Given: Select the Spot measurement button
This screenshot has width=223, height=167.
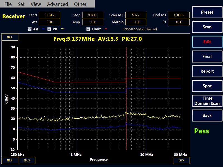Looking at the screenshot, I should 207,86.
